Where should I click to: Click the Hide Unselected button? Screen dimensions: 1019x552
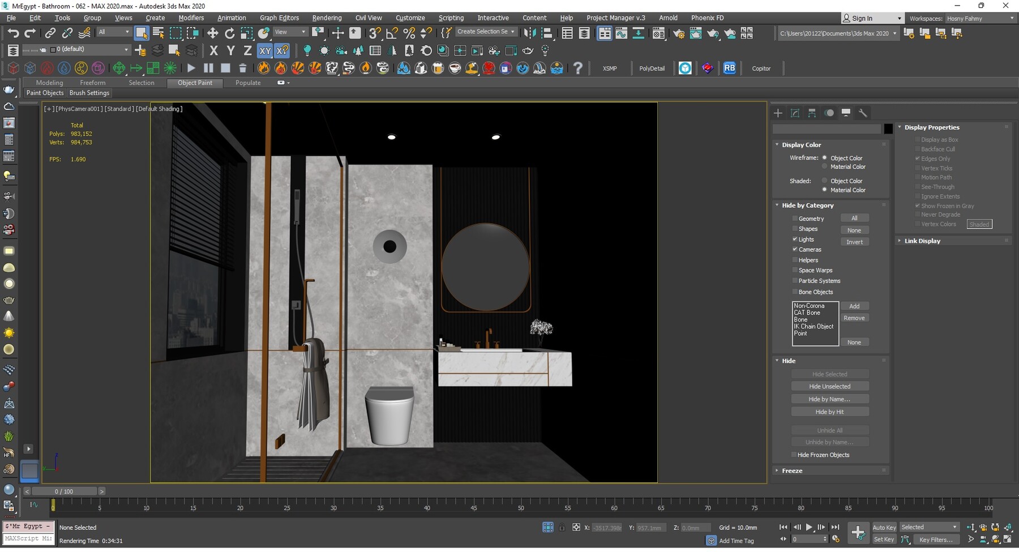coord(829,386)
